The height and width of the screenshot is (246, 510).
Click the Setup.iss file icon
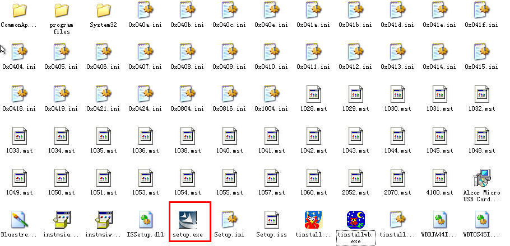(272, 220)
